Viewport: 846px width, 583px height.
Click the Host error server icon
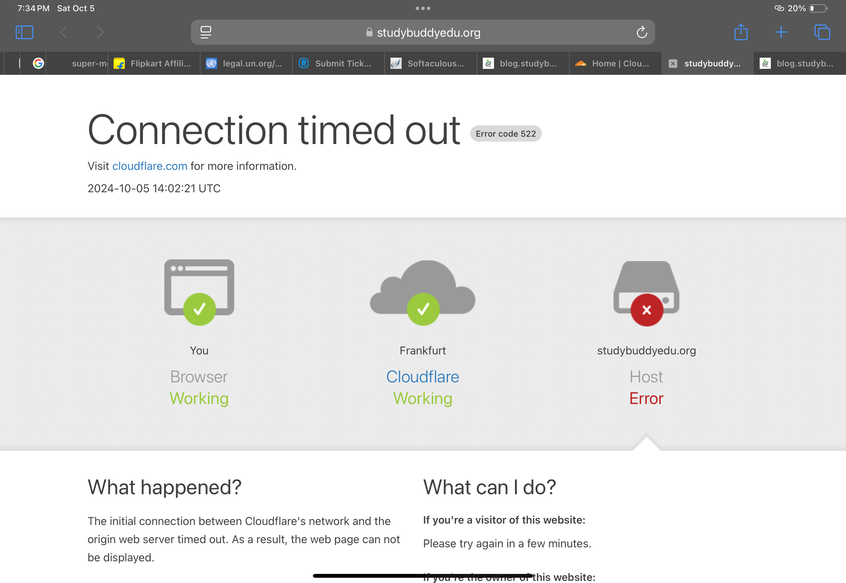point(646,292)
